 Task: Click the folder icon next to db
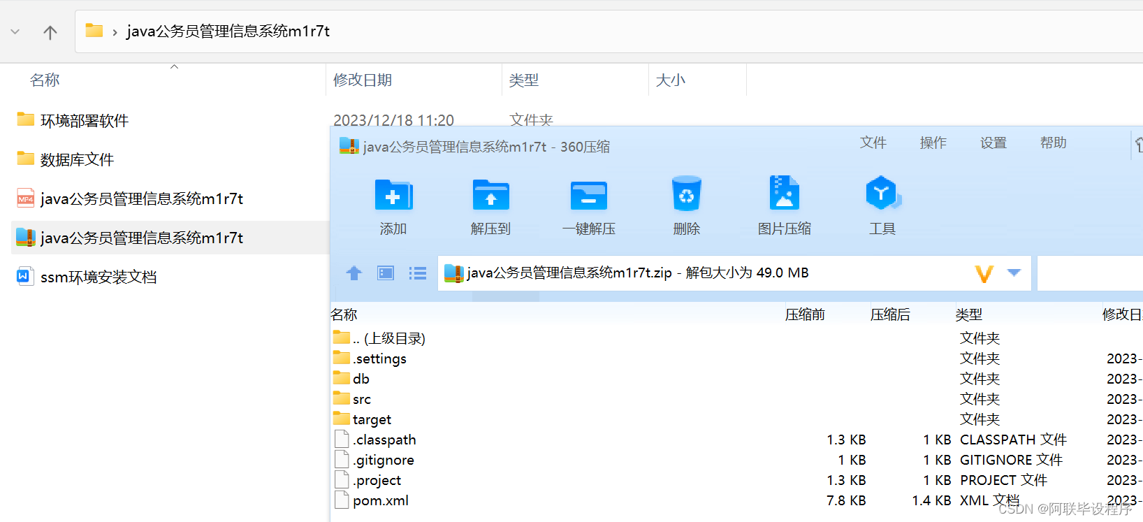(342, 378)
